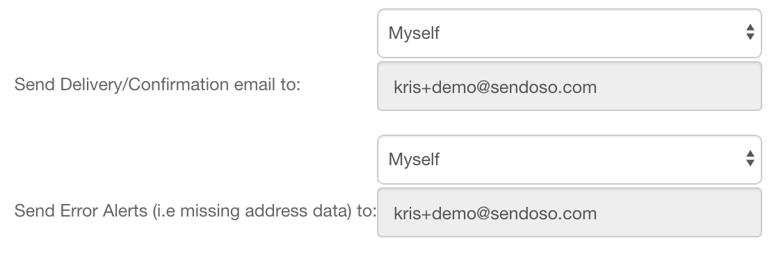The image size is (772, 279).
Task: Click the "Send Delivery/Confirmation email to:" label
Action: [157, 85]
